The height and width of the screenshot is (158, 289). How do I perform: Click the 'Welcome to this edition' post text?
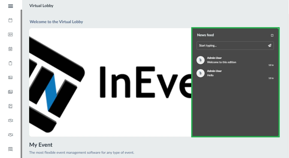point(222,62)
